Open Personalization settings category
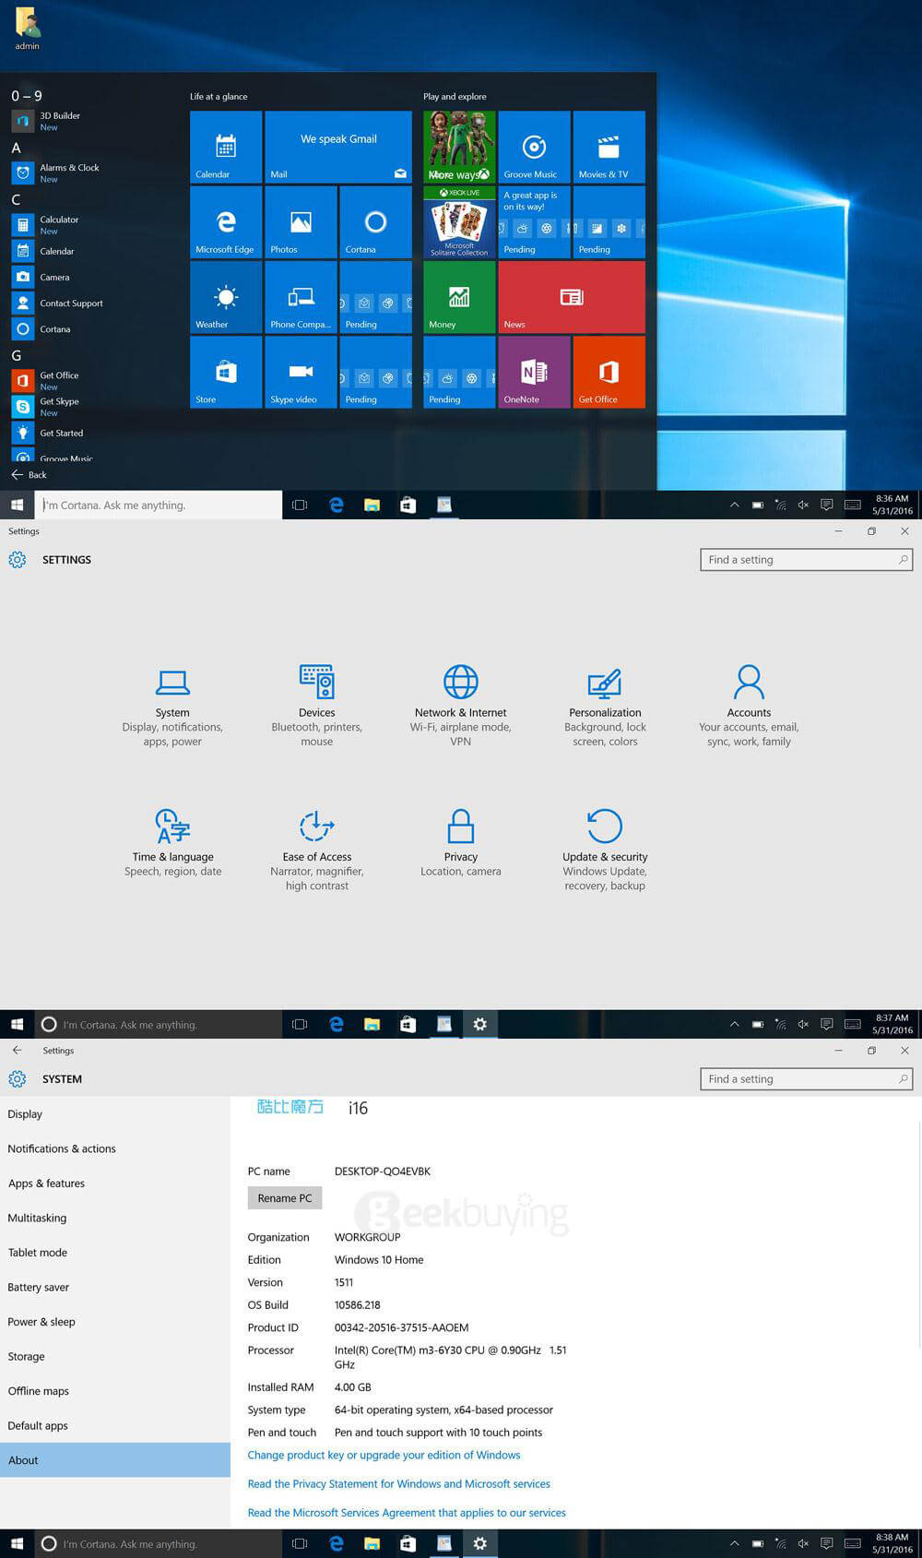The width and height of the screenshot is (922, 1558). tap(605, 705)
